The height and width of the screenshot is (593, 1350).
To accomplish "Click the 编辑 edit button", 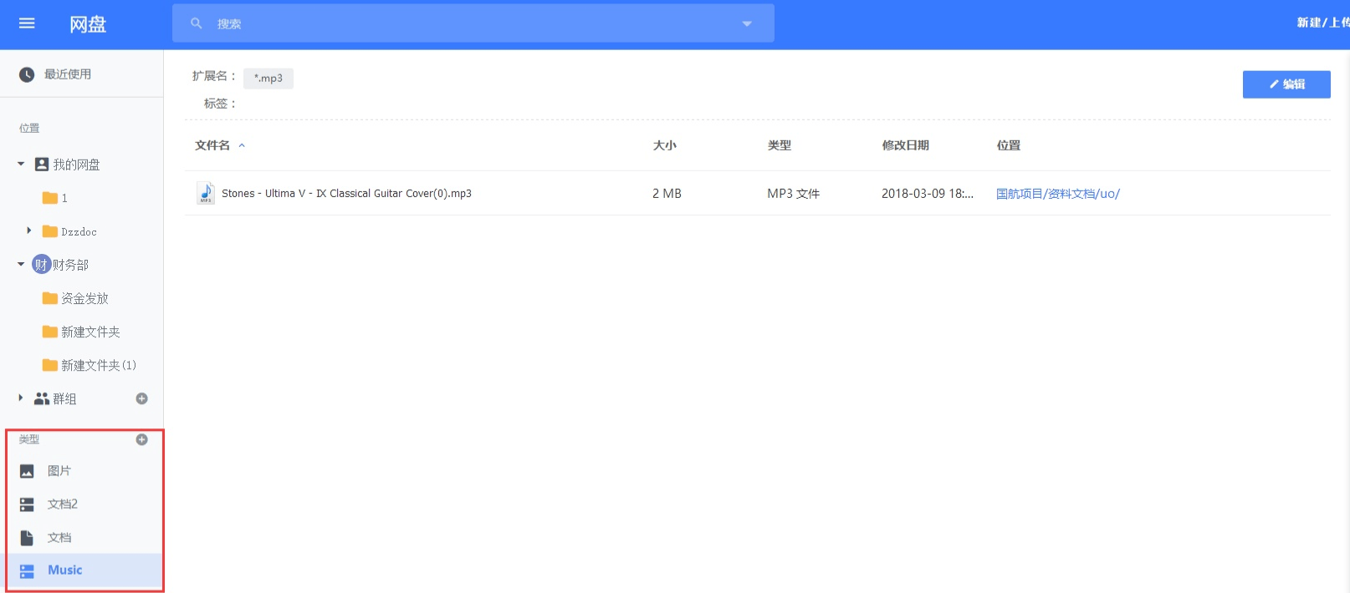I will [x=1286, y=84].
